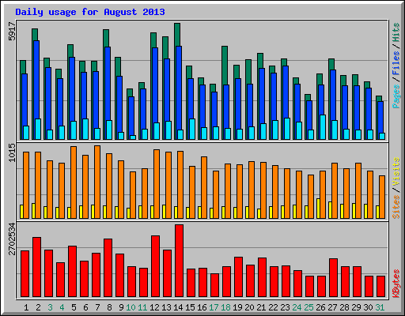The height and width of the screenshot is (316, 405).
Task: Click green weekend day label 24
Action: coord(297,307)
